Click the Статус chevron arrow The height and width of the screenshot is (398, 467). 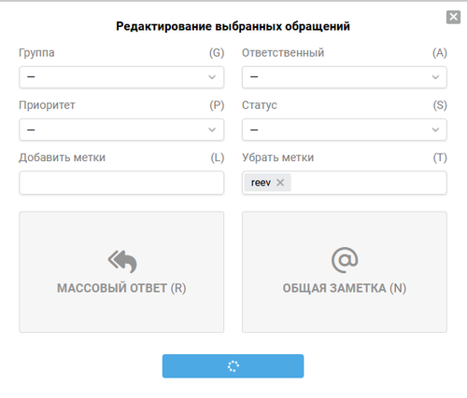click(435, 130)
